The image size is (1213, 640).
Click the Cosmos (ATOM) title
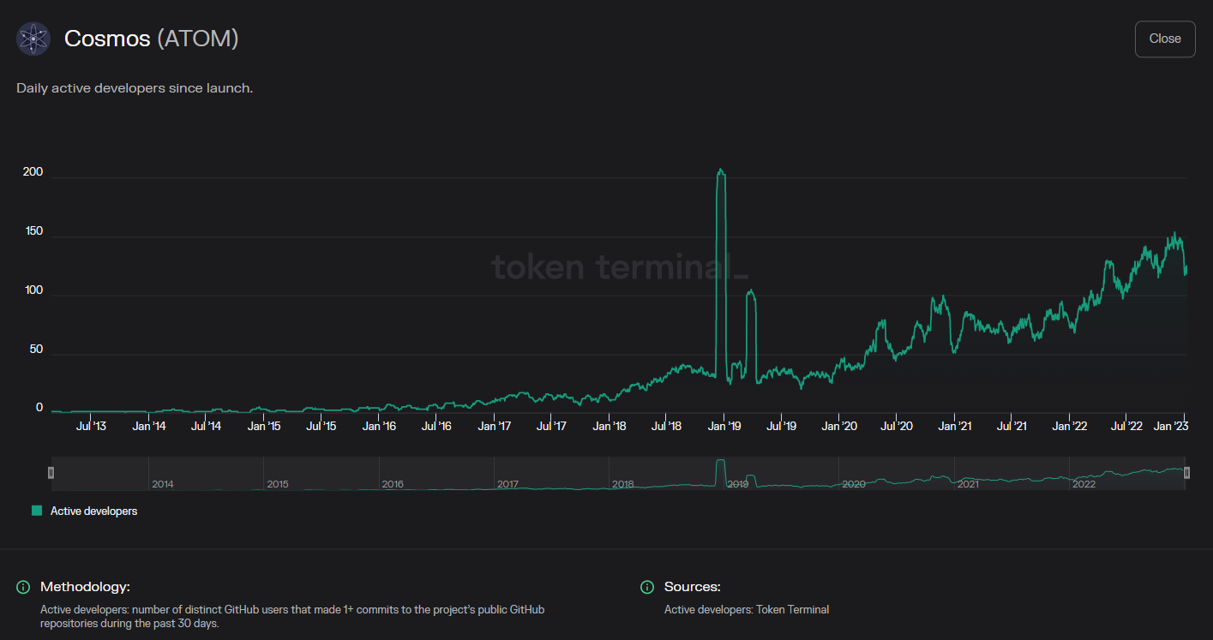[x=151, y=39]
